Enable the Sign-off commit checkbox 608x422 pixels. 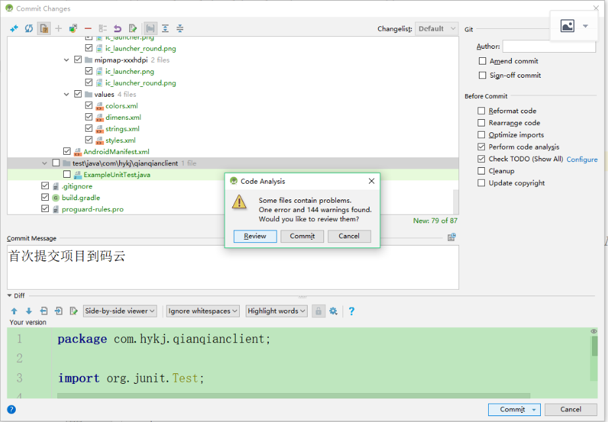tap(482, 75)
